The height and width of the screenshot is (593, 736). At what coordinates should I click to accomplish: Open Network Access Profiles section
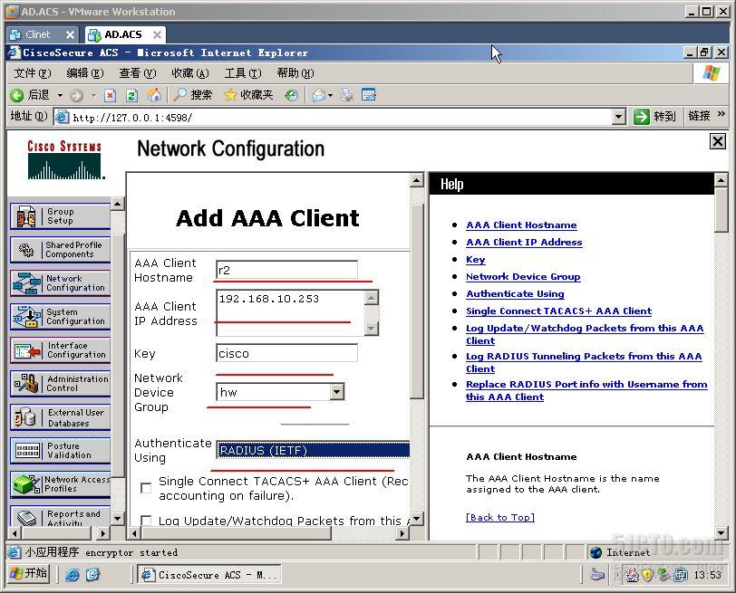tap(60, 484)
